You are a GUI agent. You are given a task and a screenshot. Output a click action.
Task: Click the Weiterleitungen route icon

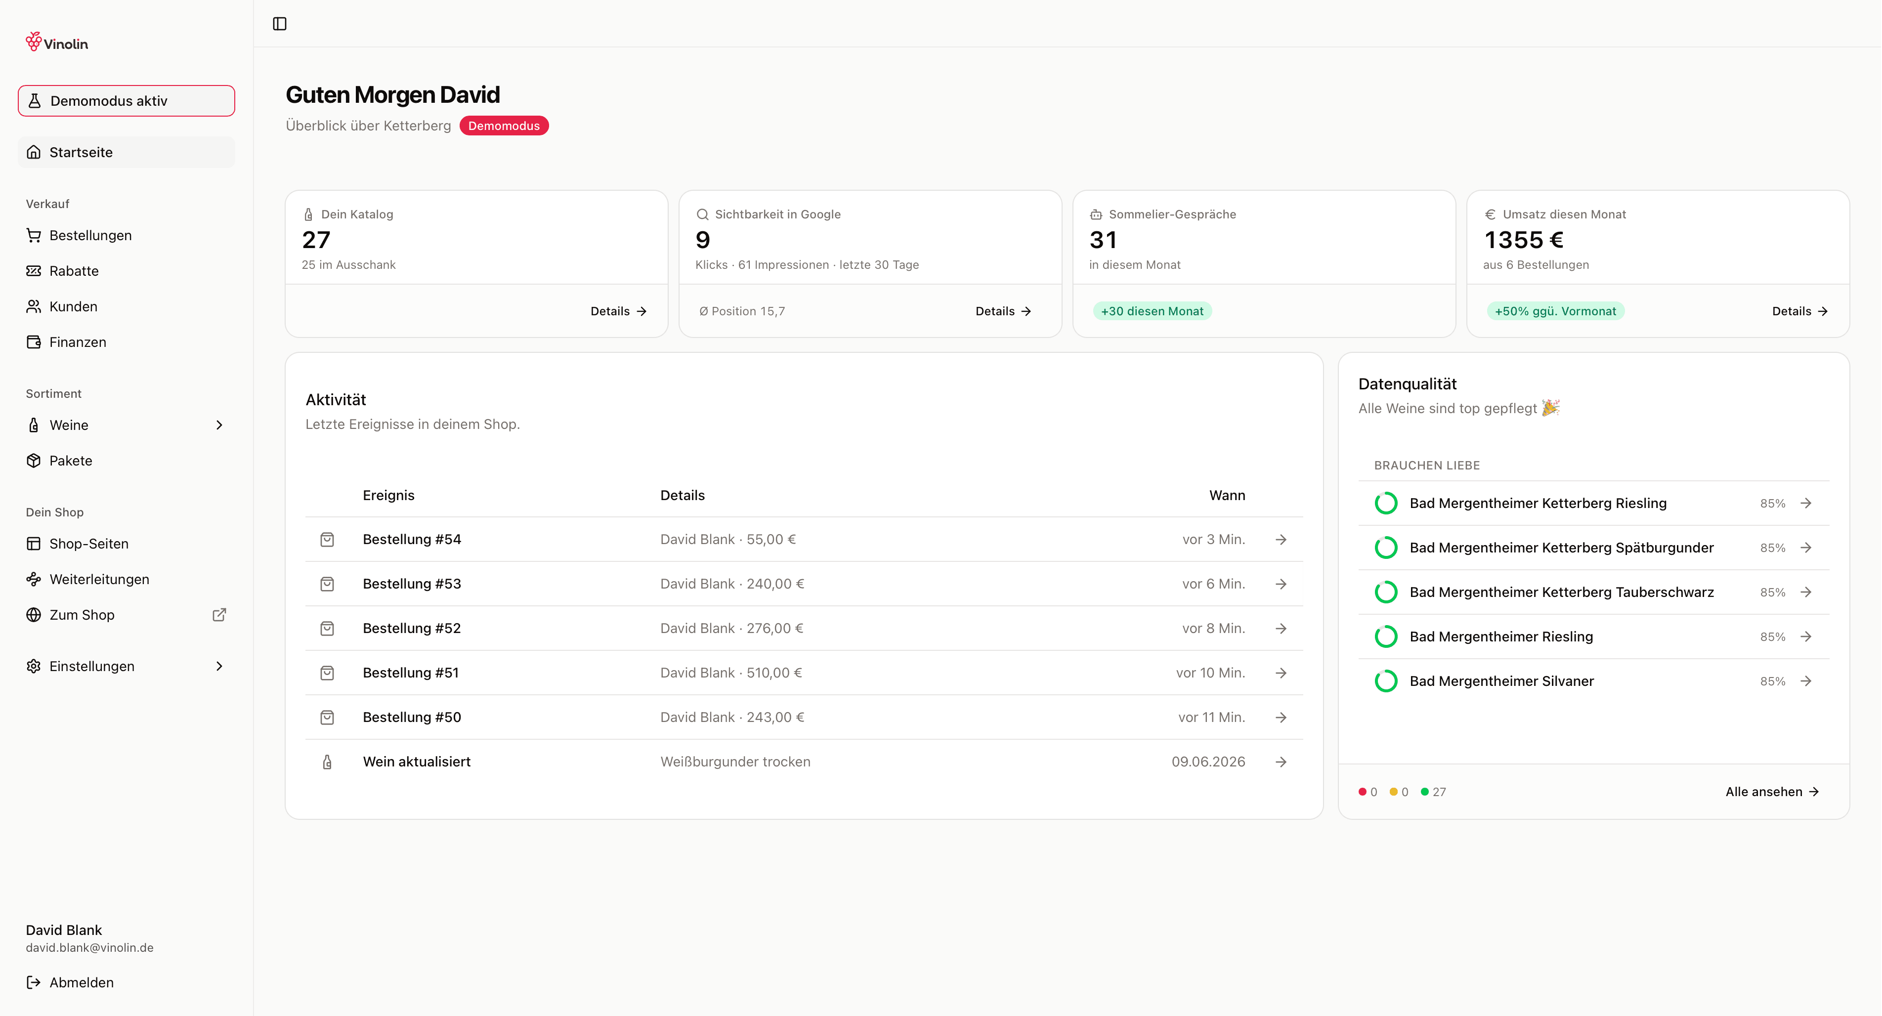point(34,579)
